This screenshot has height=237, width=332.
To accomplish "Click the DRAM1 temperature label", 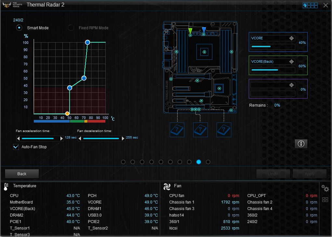I will [x=94, y=209].
